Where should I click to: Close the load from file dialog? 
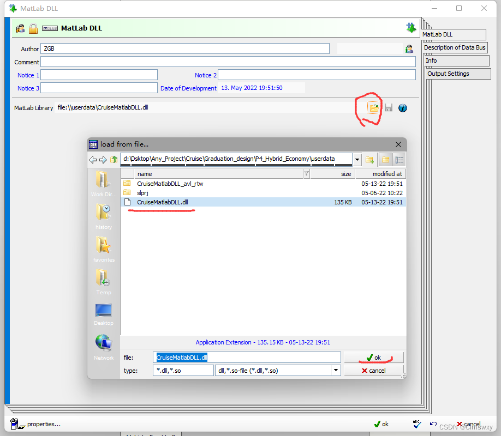click(398, 144)
